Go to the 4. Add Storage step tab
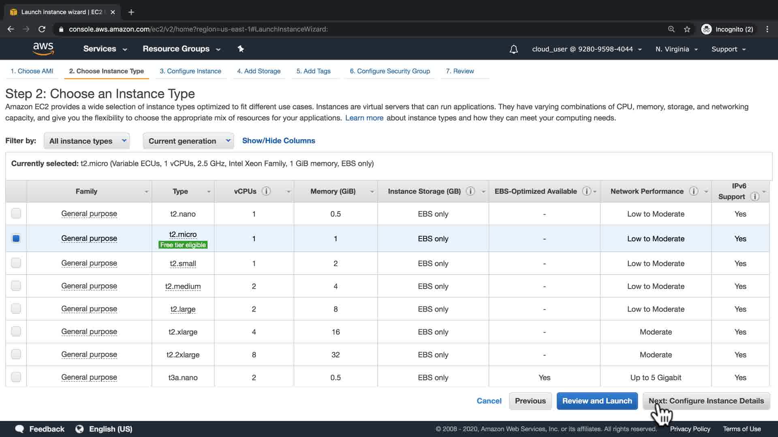This screenshot has height=437, width=778. pos(259,71)
